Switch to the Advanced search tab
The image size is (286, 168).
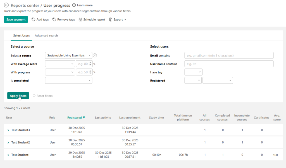click(x=46, y=36)
